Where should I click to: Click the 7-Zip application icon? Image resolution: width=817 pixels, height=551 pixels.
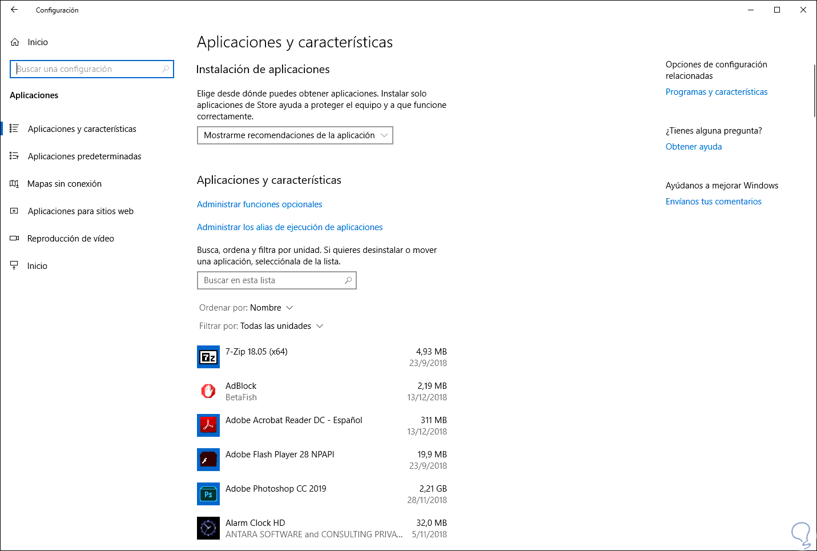click(208, 357)
